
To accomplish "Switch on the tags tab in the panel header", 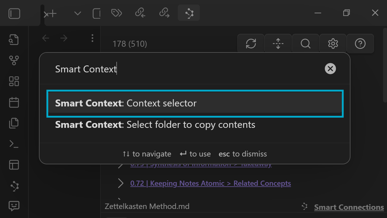I will (x=116, y=13).
